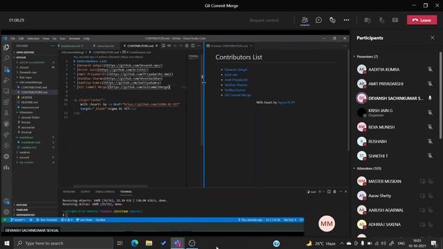The image size is (443, 249).
Task: Switch to the DEBUG CONSOLE tab
Action: (105, 192)
